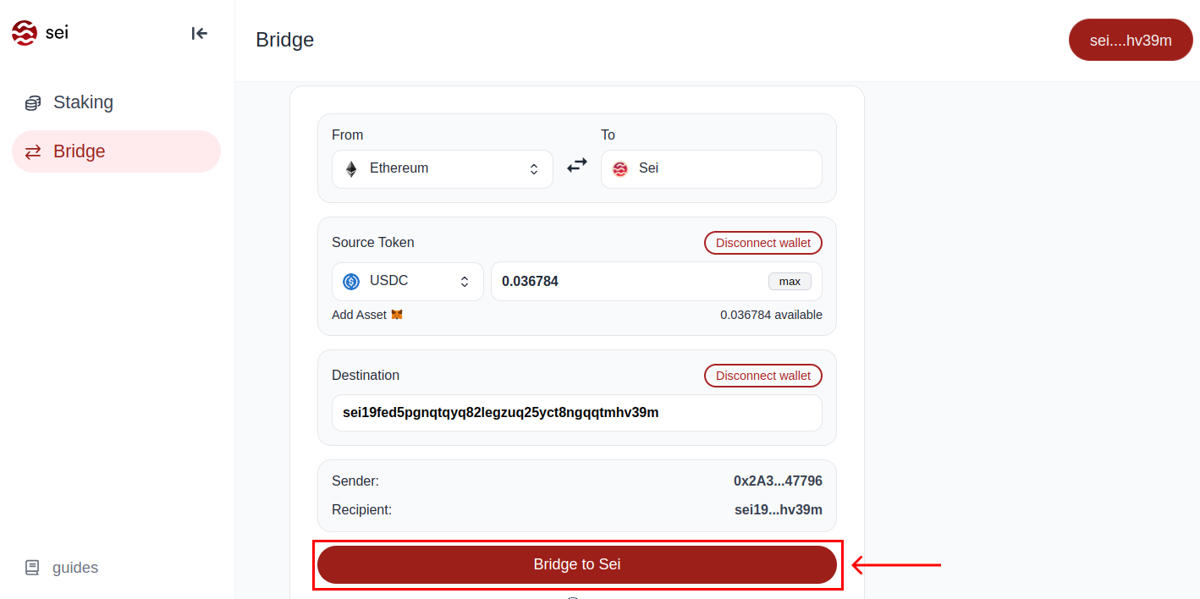The image size is (1200, 599).
Task: Collapse the sidebar with arrow icon
Action: [199, 33]
